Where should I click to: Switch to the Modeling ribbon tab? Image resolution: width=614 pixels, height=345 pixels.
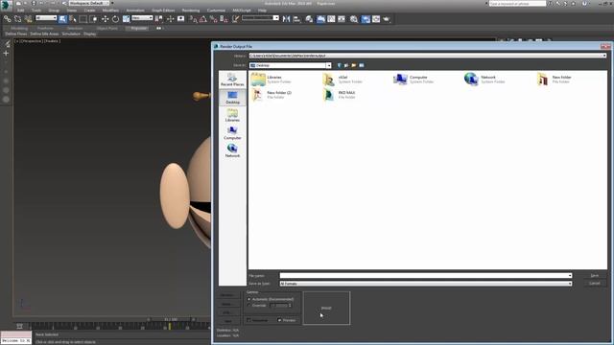pyautogui.click(x=19, y=28)
